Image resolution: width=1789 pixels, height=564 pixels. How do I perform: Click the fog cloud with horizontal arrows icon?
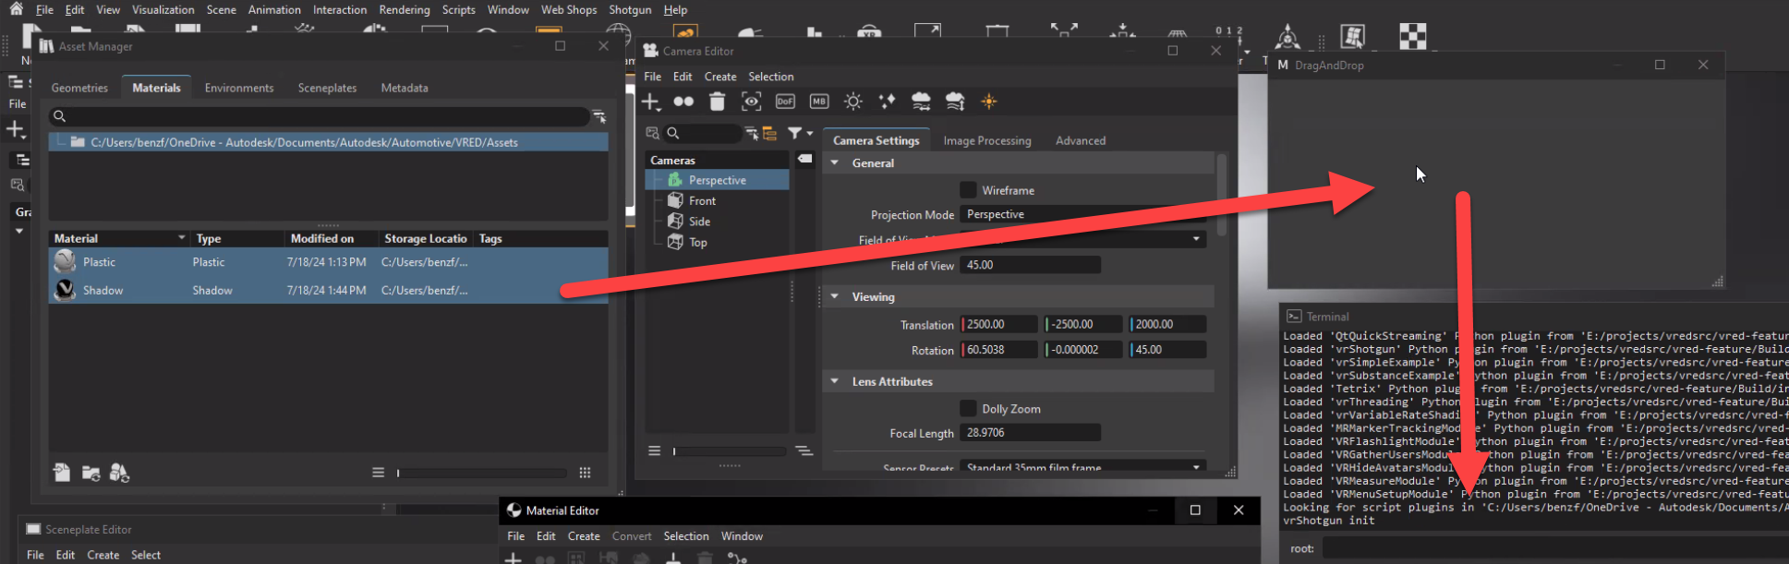tap(921, 102)
